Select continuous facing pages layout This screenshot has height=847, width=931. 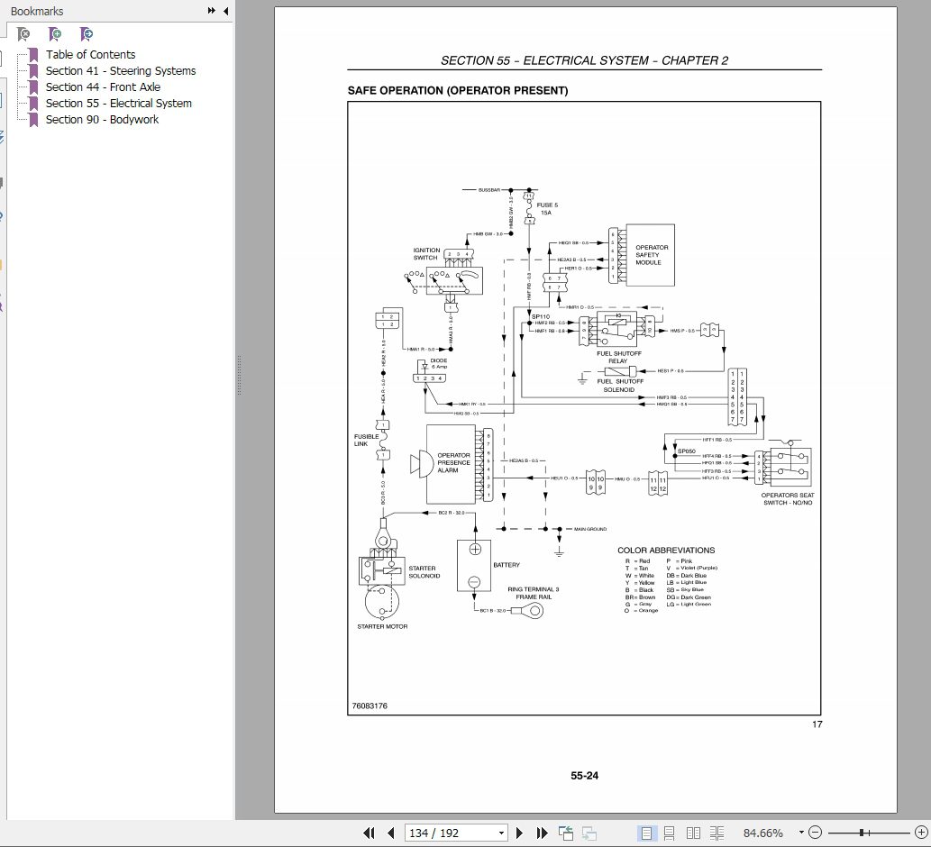point(717,833)
